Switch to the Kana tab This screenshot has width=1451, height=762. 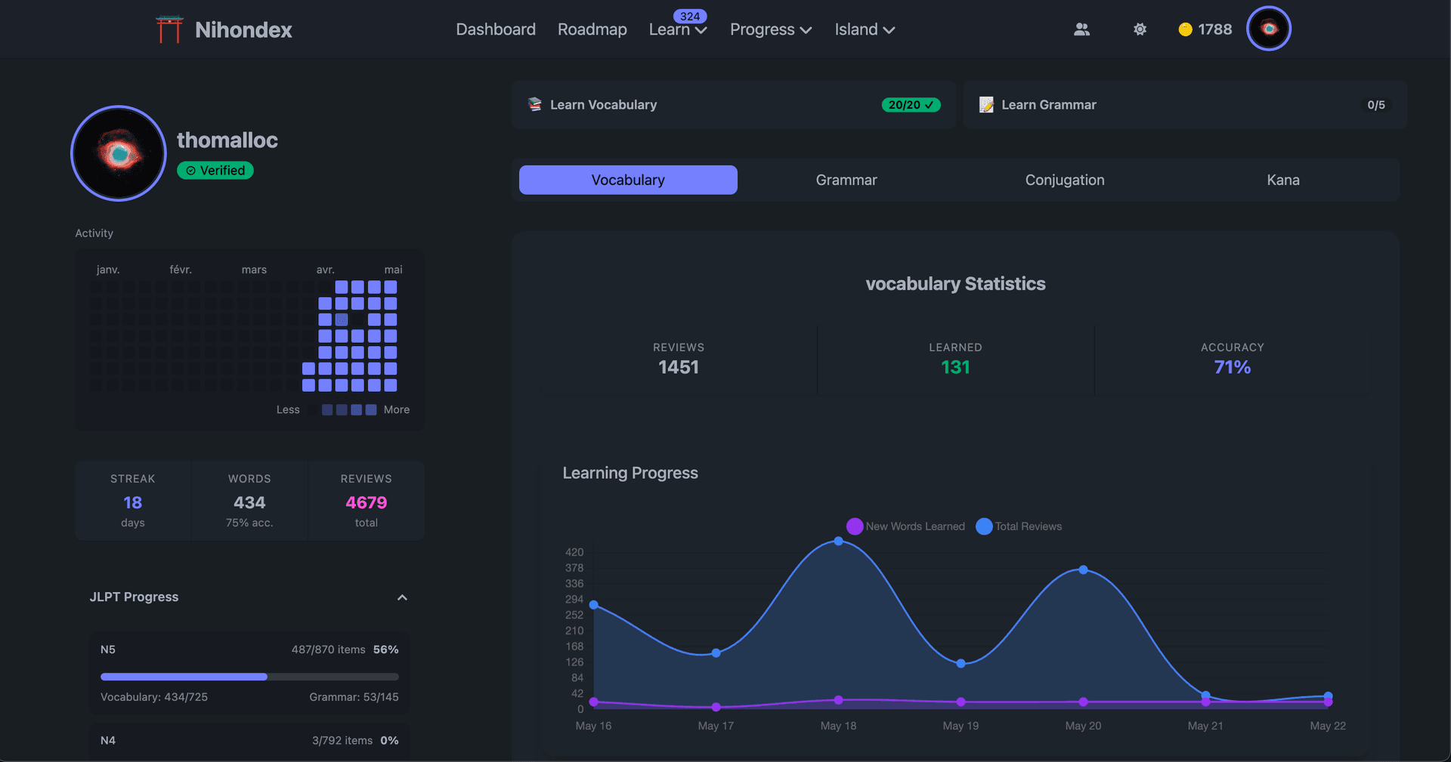click(x=1283, y=180)
